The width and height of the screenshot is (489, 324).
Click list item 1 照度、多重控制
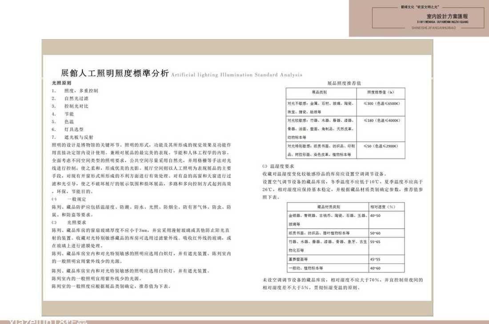81,91
